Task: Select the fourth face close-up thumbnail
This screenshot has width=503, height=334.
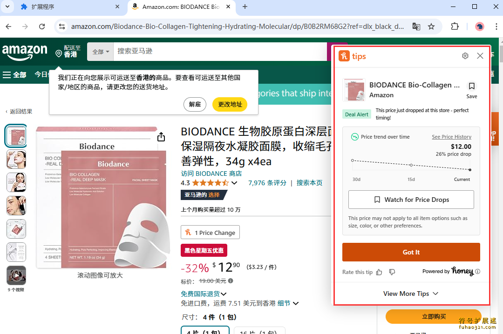Action: click(16, 206)
